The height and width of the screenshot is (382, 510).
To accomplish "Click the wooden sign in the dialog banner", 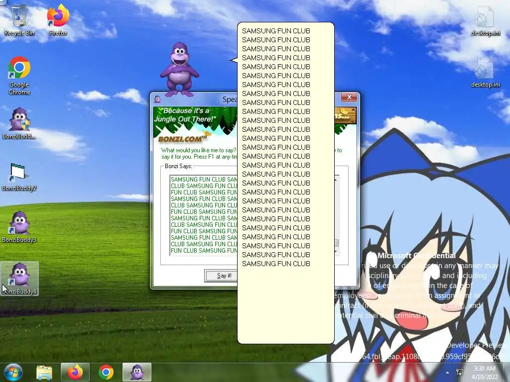I will tap(346, 115).
